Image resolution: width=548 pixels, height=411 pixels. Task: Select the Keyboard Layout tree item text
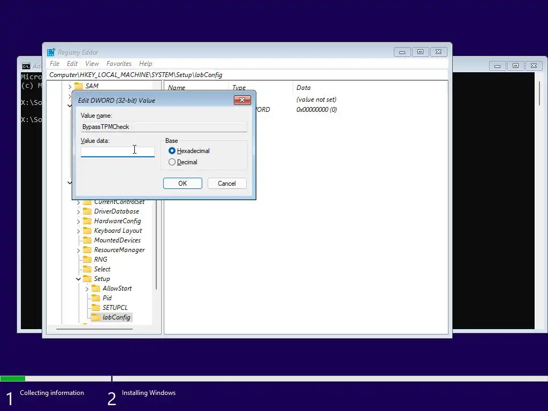tap(118, 231)
